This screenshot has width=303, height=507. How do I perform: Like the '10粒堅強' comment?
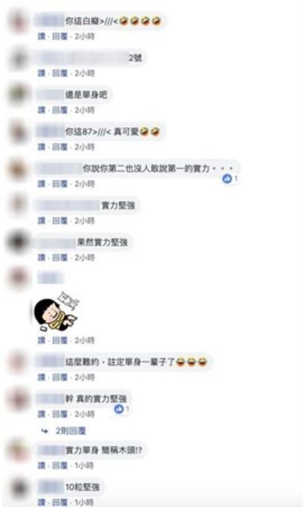click(x=41, y=503)
